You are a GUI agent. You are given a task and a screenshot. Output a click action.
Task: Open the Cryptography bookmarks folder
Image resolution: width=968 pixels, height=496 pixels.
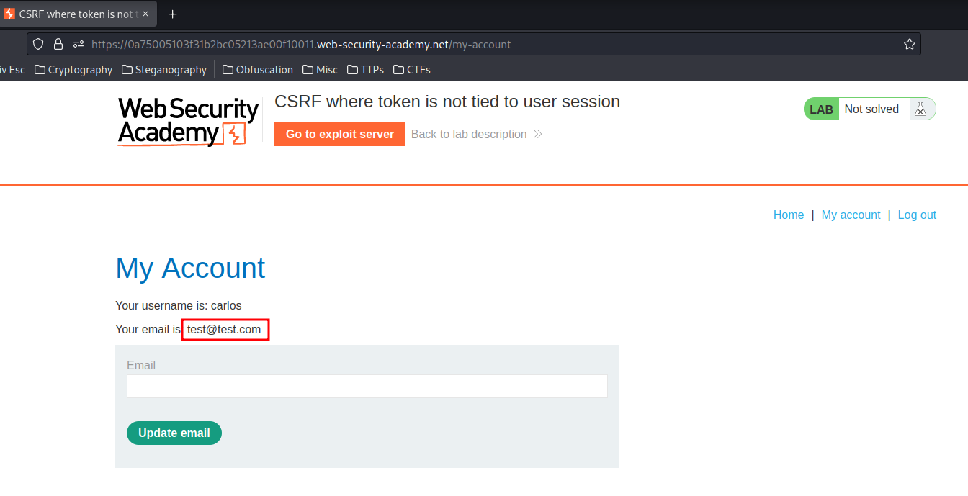point(73,70)
